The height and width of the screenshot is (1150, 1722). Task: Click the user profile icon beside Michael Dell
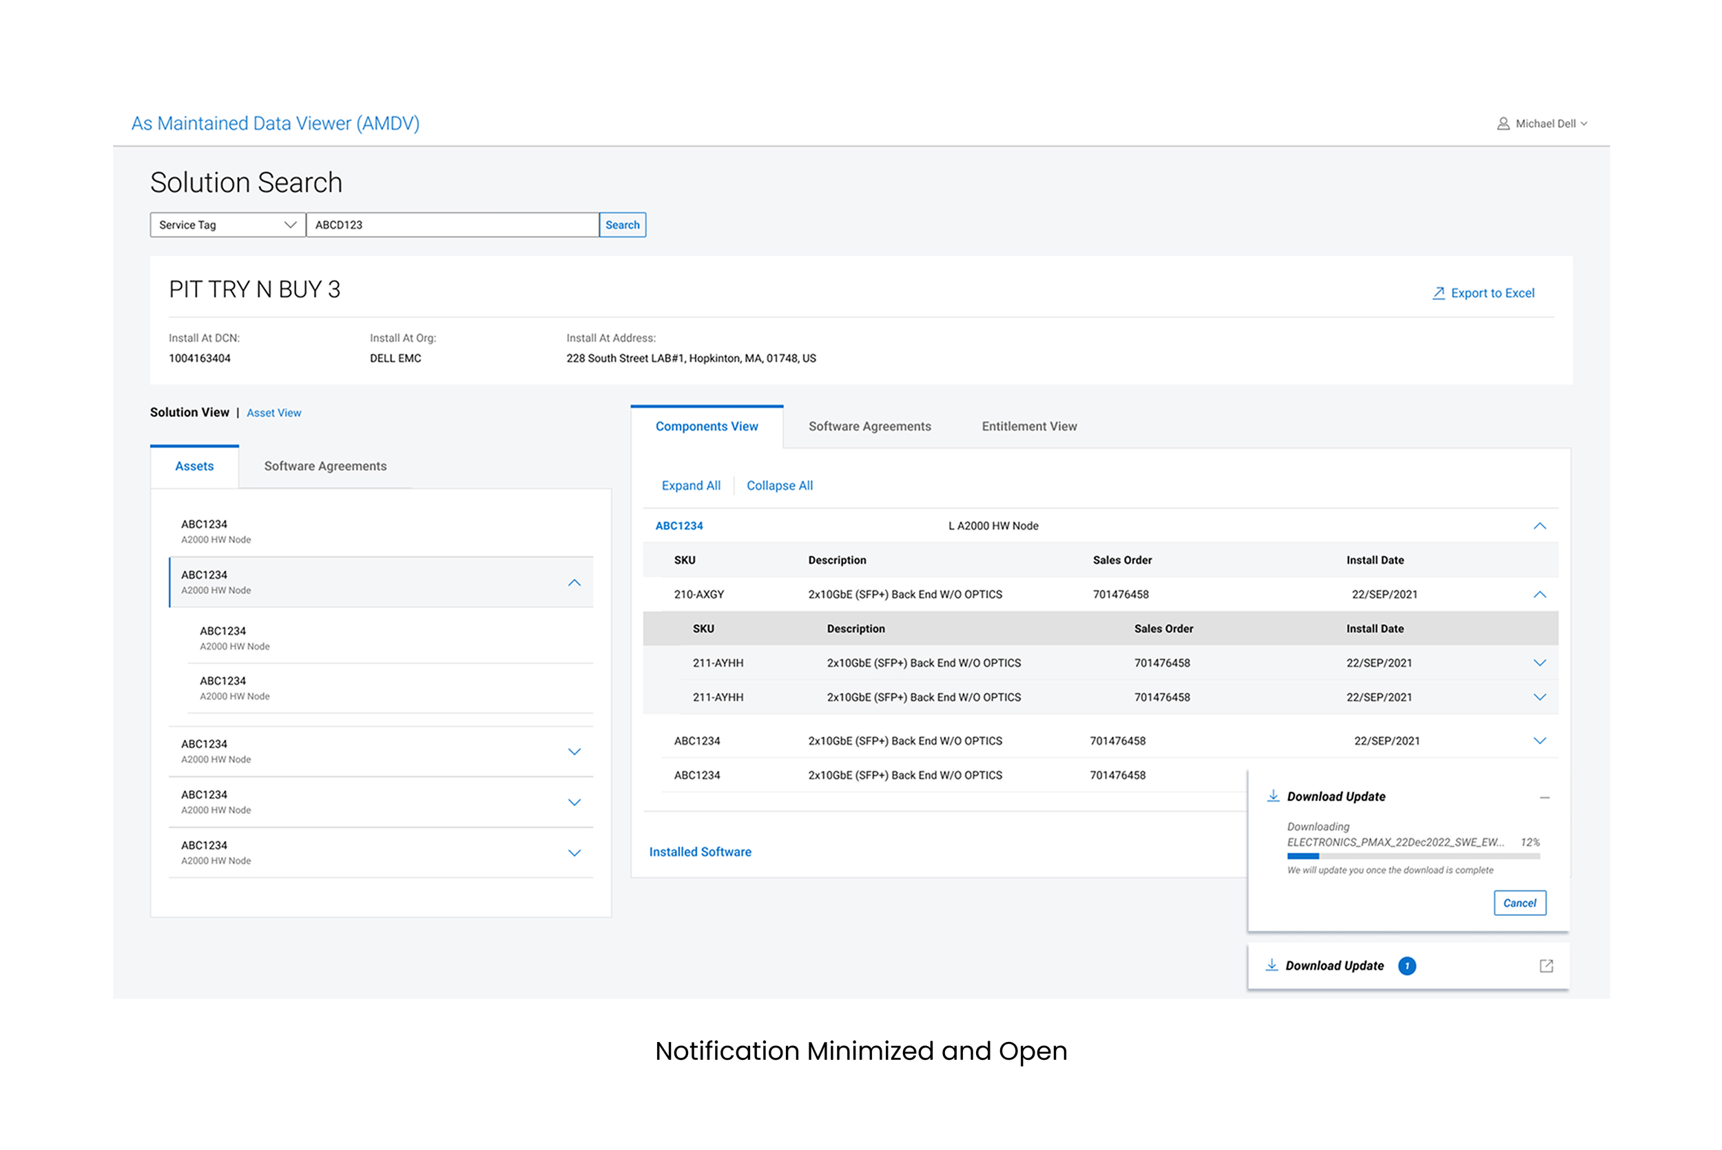tap(1502, 123)
